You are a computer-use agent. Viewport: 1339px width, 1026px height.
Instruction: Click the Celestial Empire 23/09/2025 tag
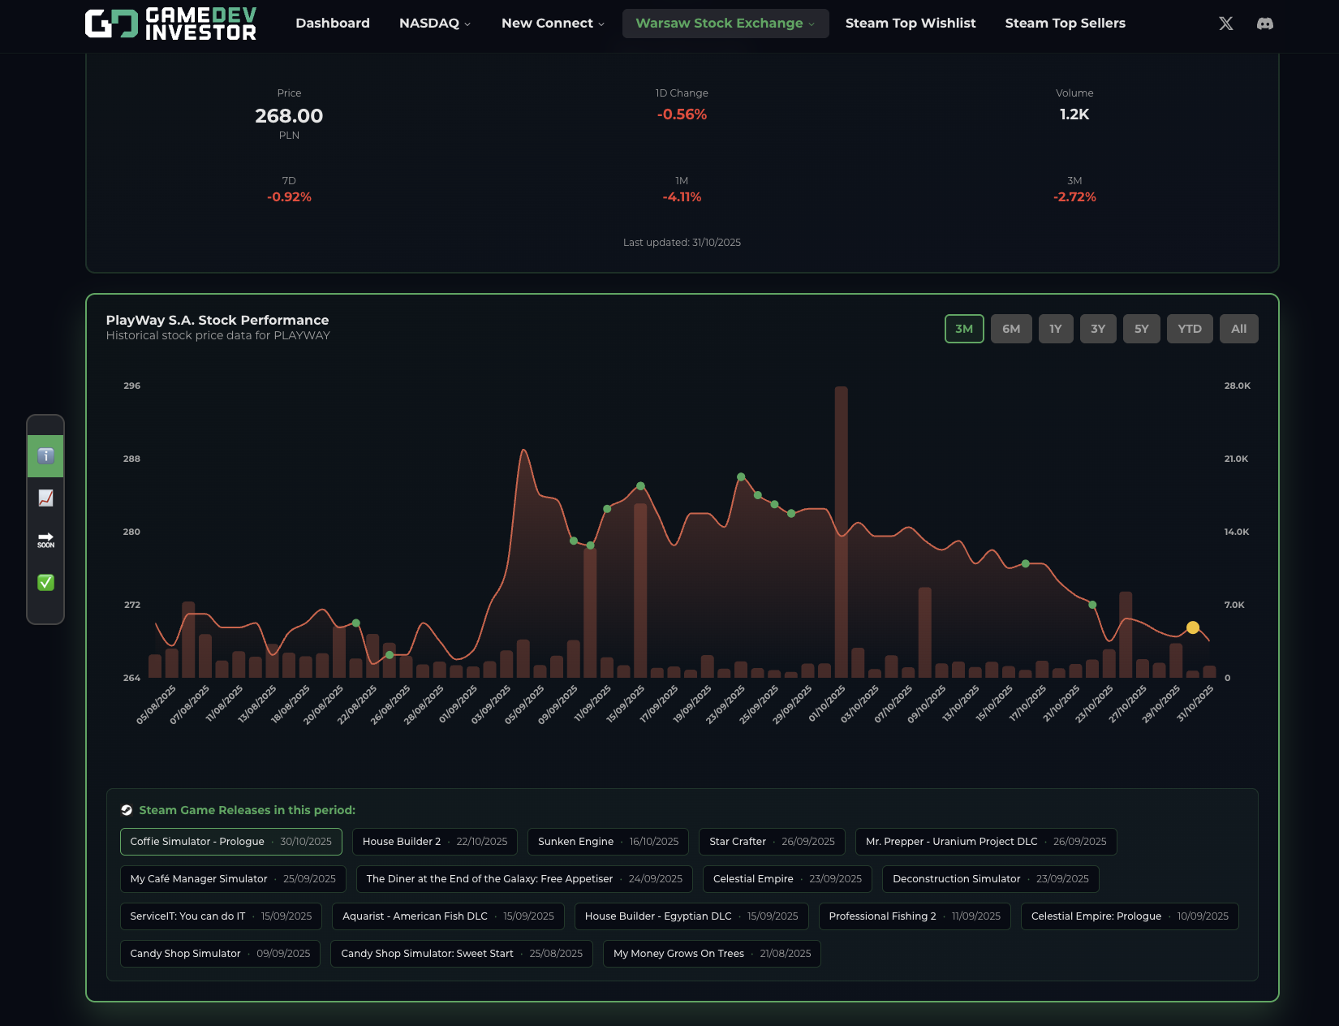tap(787, 879)
